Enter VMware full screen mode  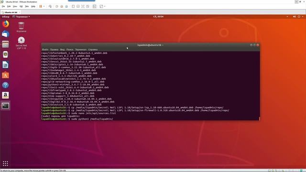point(83,6)
